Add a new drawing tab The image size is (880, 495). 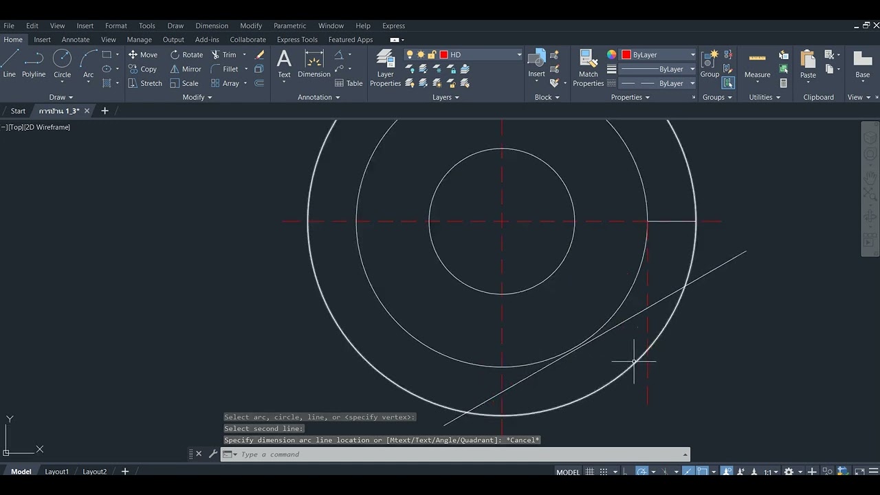coord(104,111)
